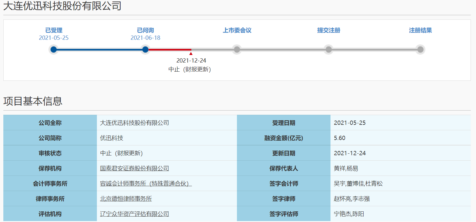
Task: Click the date 2021-06-18 under 已问询
Action: tap(146, 38)
